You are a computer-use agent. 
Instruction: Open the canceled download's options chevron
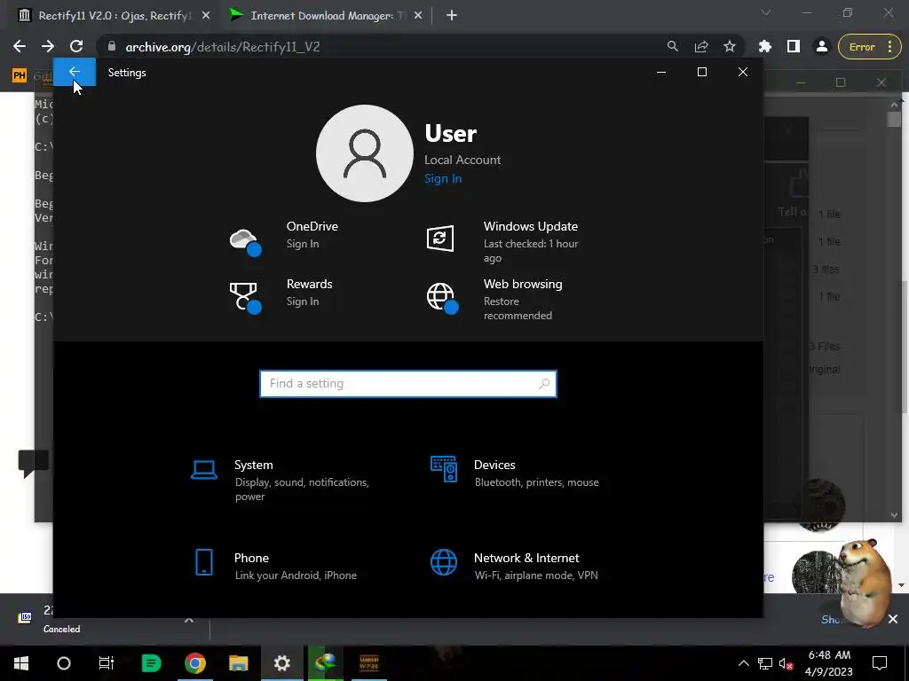[188, 620]
